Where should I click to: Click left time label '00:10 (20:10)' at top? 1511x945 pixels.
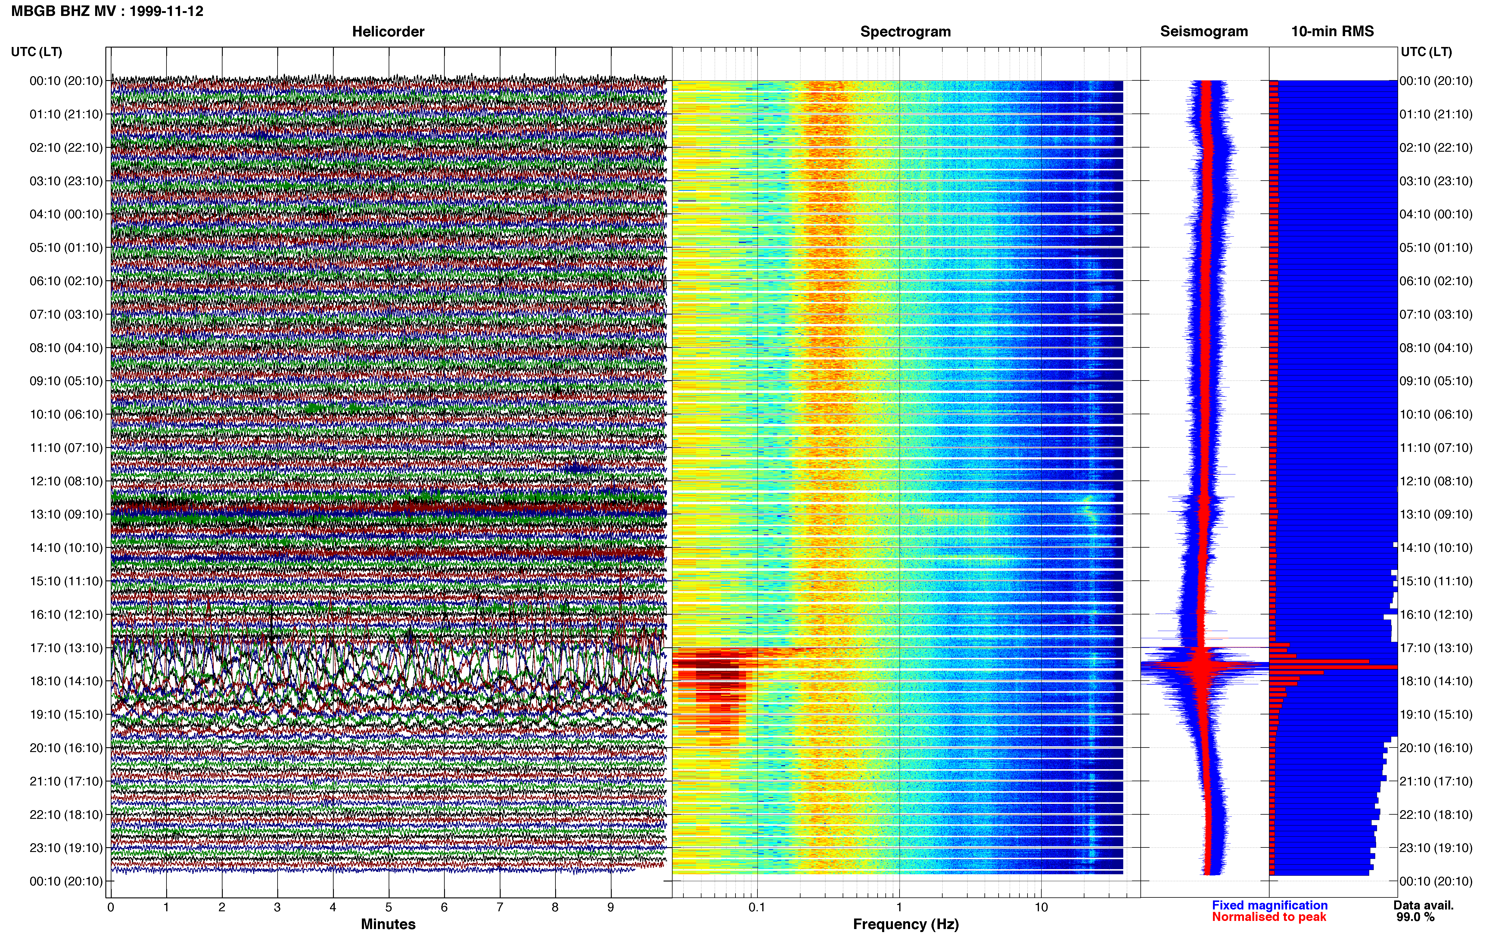pyautogui.click(x=66, y=81)
